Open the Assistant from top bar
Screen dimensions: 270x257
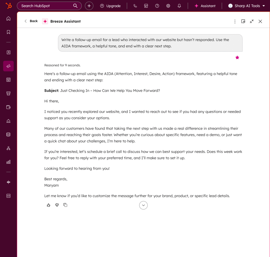(x=205, y=6)
